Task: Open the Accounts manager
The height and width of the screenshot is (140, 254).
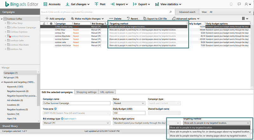Action: [x=52, y=4]
